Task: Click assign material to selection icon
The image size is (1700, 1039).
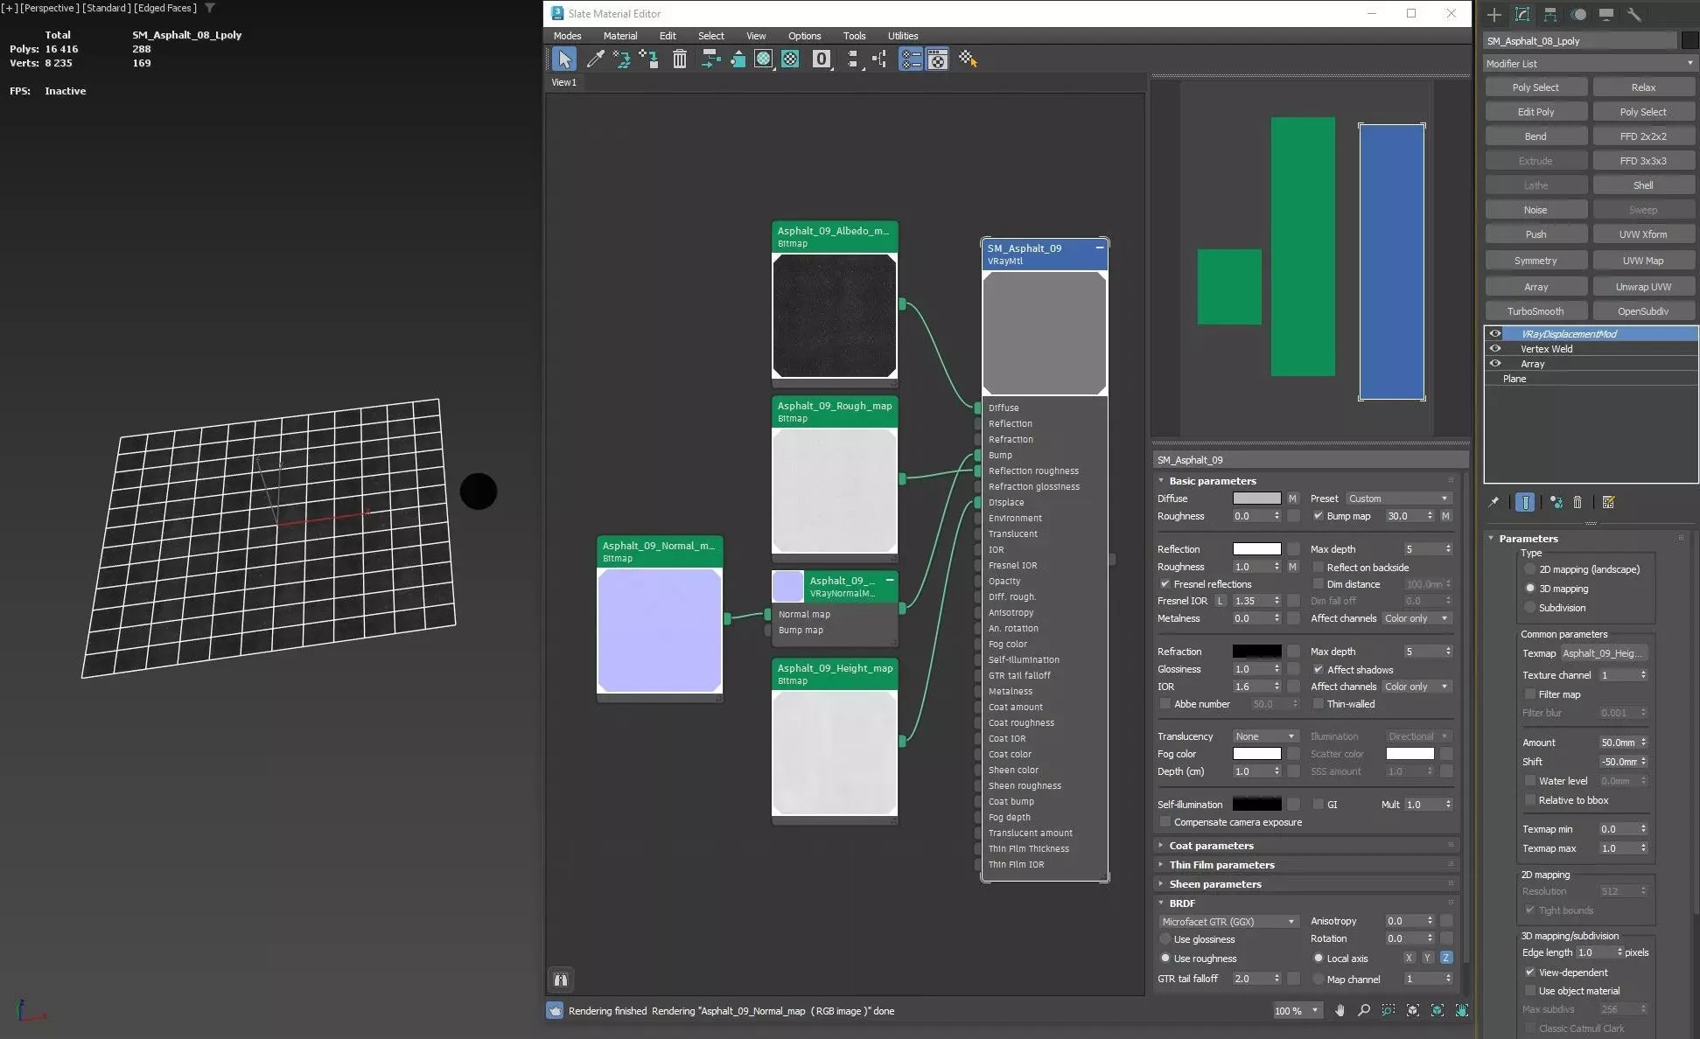Action: coord(649,59)
